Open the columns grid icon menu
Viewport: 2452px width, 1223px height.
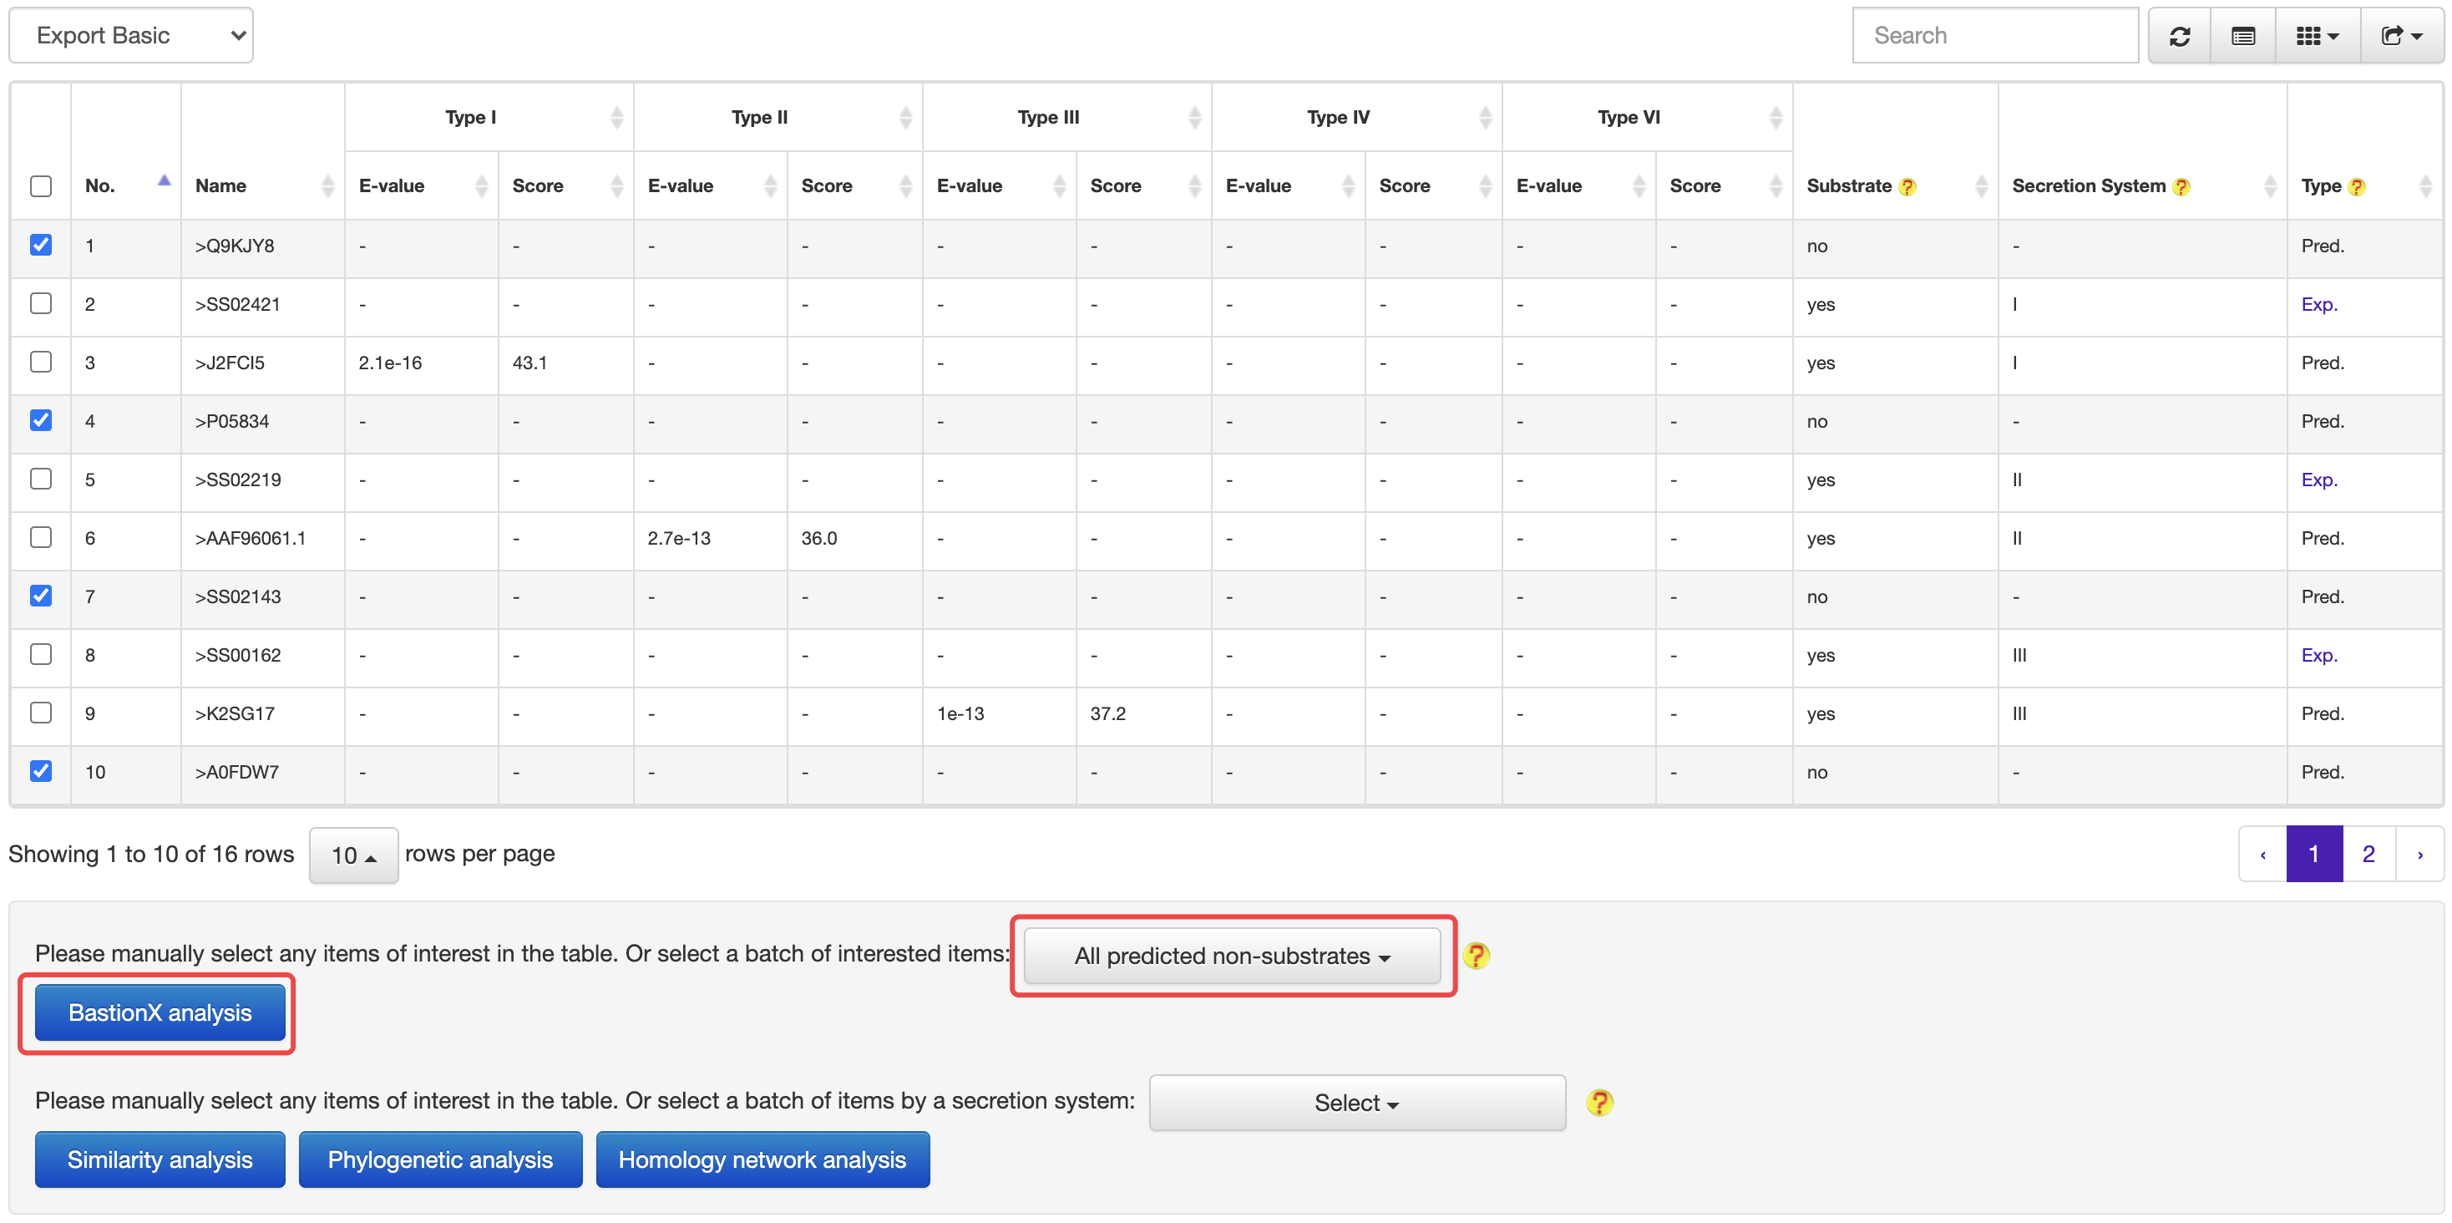click(x=2317, y=36)
